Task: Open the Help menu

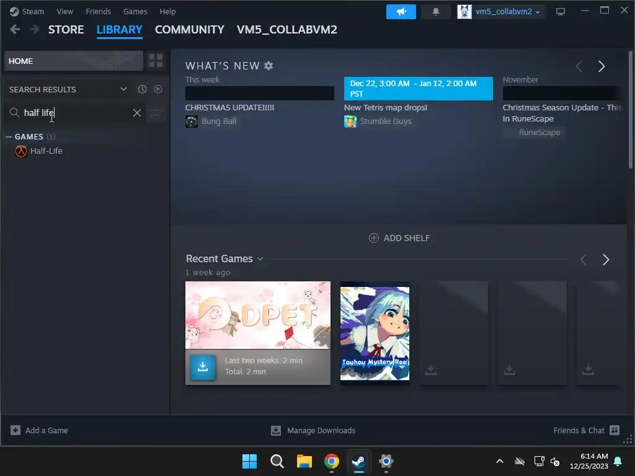Action: coord(167,11)
